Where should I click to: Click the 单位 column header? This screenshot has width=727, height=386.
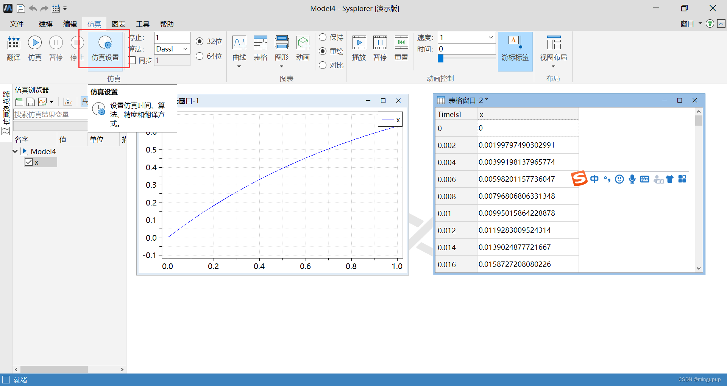(103, 139)
